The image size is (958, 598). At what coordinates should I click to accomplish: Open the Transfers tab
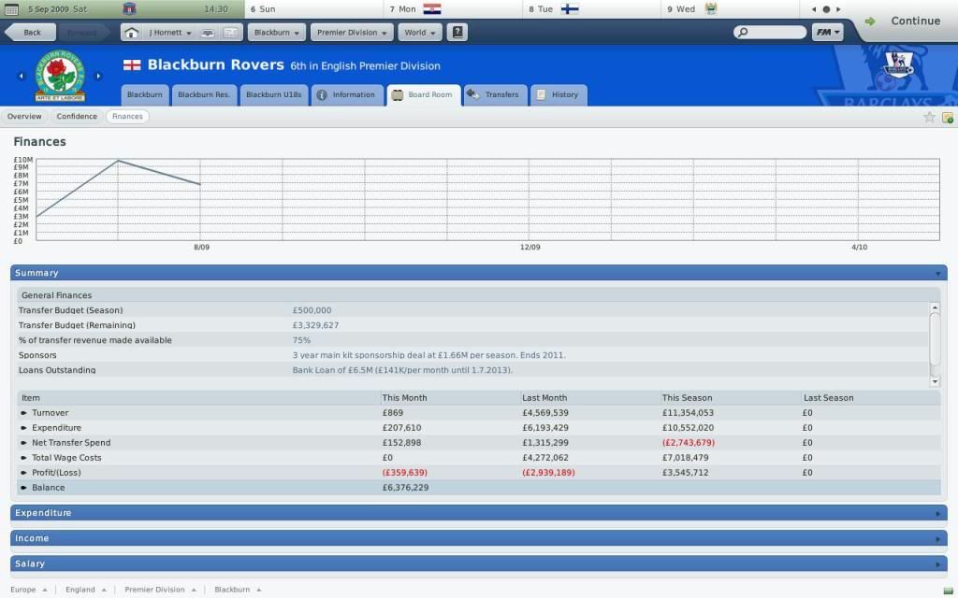click(495, 95)
